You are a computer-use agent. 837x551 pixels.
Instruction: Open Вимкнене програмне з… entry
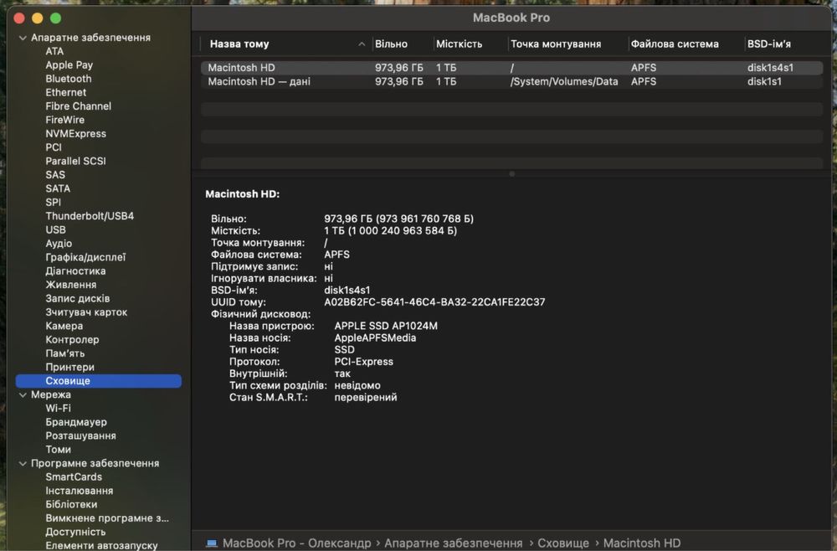coord(107,518)
